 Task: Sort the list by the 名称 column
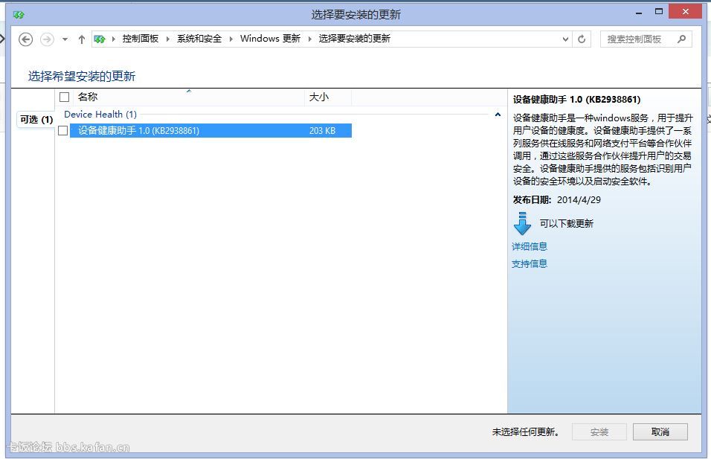coord(188,97)
